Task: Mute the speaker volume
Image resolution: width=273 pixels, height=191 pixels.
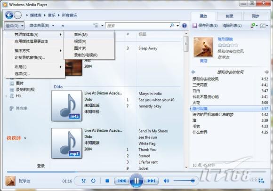Action: (166, 181)
